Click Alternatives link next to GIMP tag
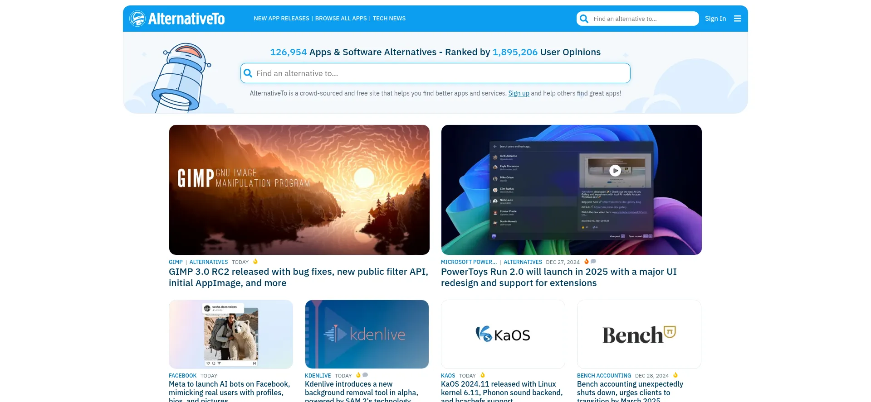The height and width of the screenshot is (402, 871). (209, 262)
